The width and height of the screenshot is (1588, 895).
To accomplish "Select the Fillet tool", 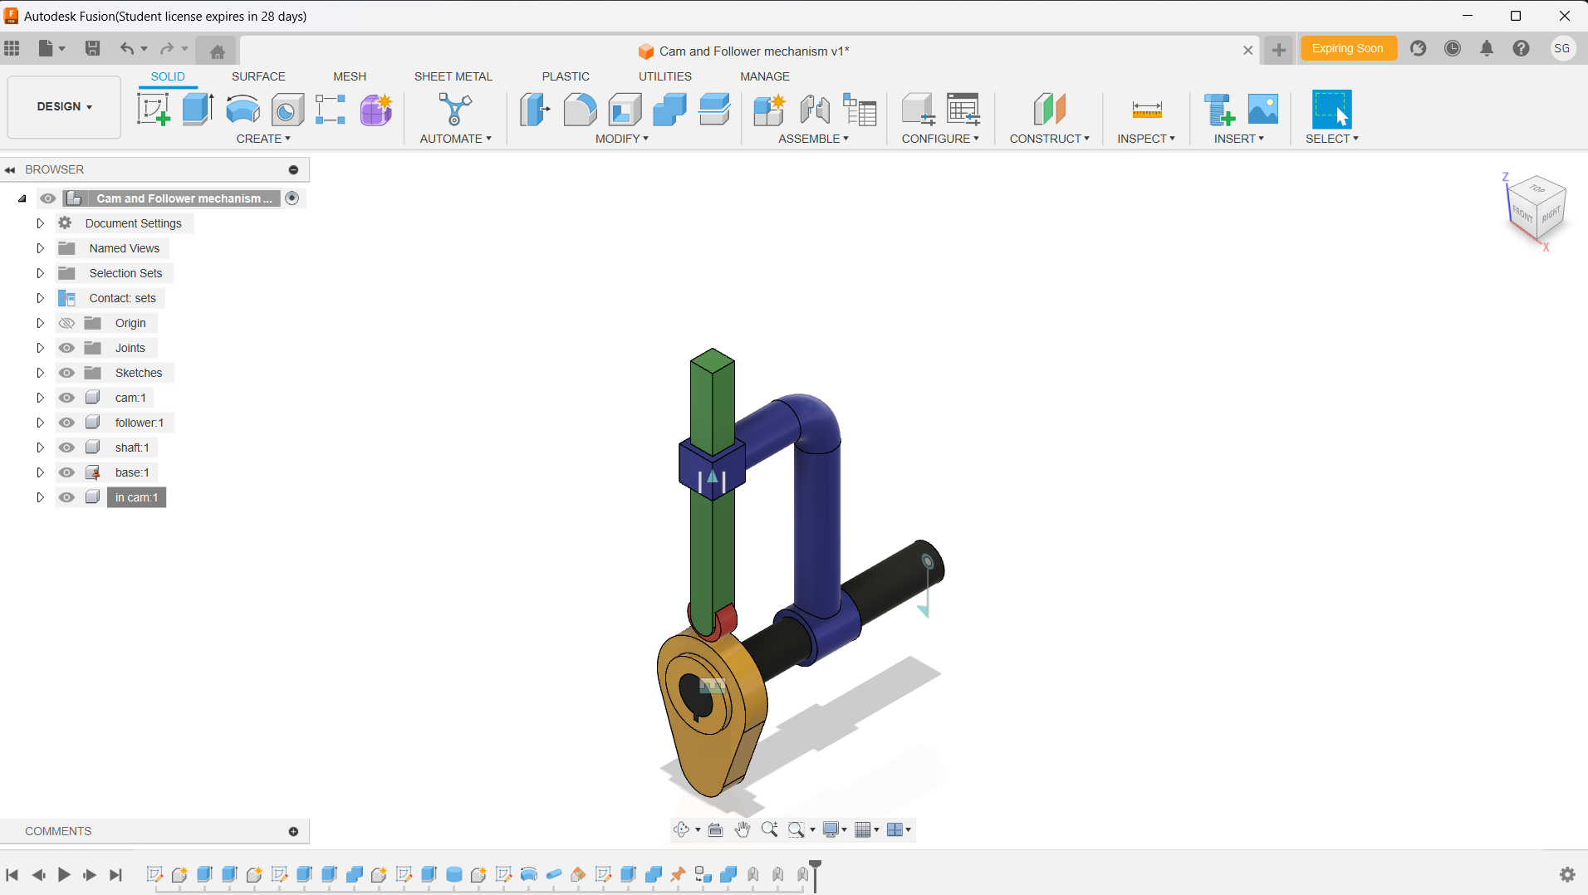I will click(x=580, y=109).
